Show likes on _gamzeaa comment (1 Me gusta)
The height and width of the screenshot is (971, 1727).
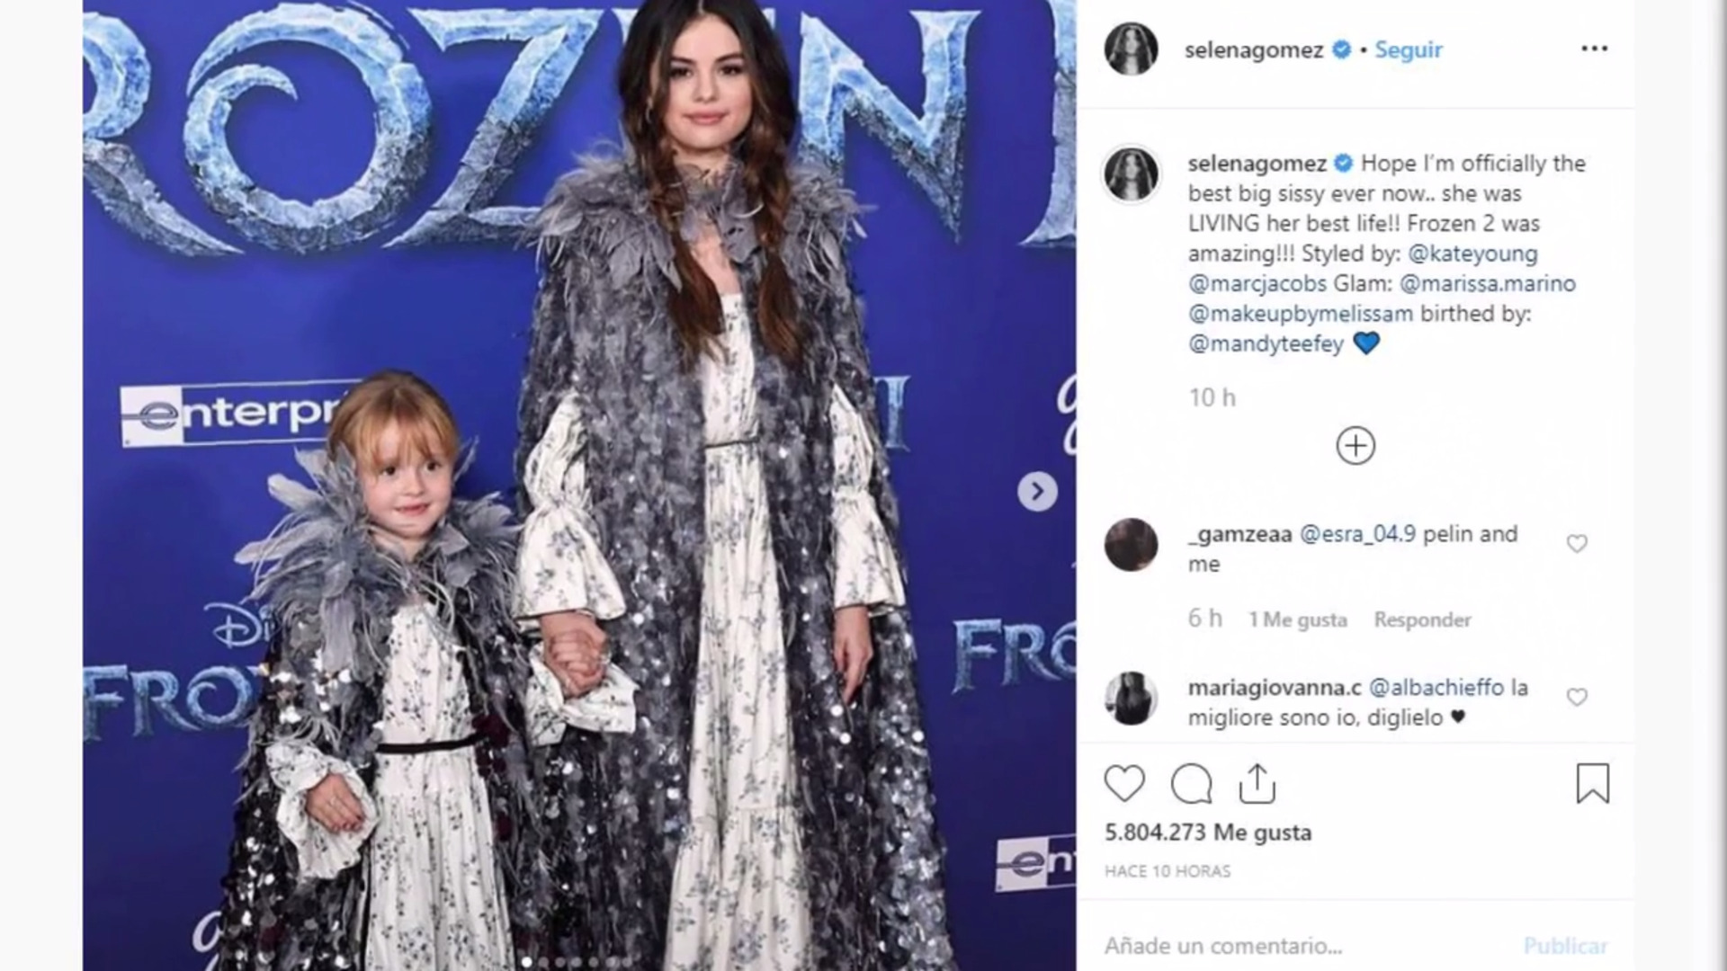coord(1297,619)
